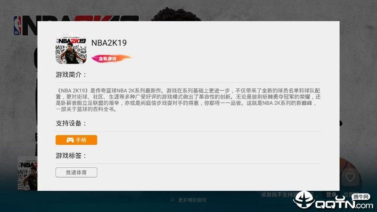
Task: Click the heart favorite icon behind the dialog
Action: tap(350, 177)
